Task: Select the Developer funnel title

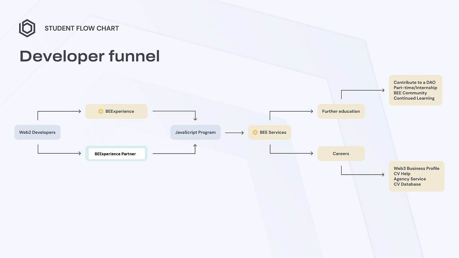Action: point(90,56)
